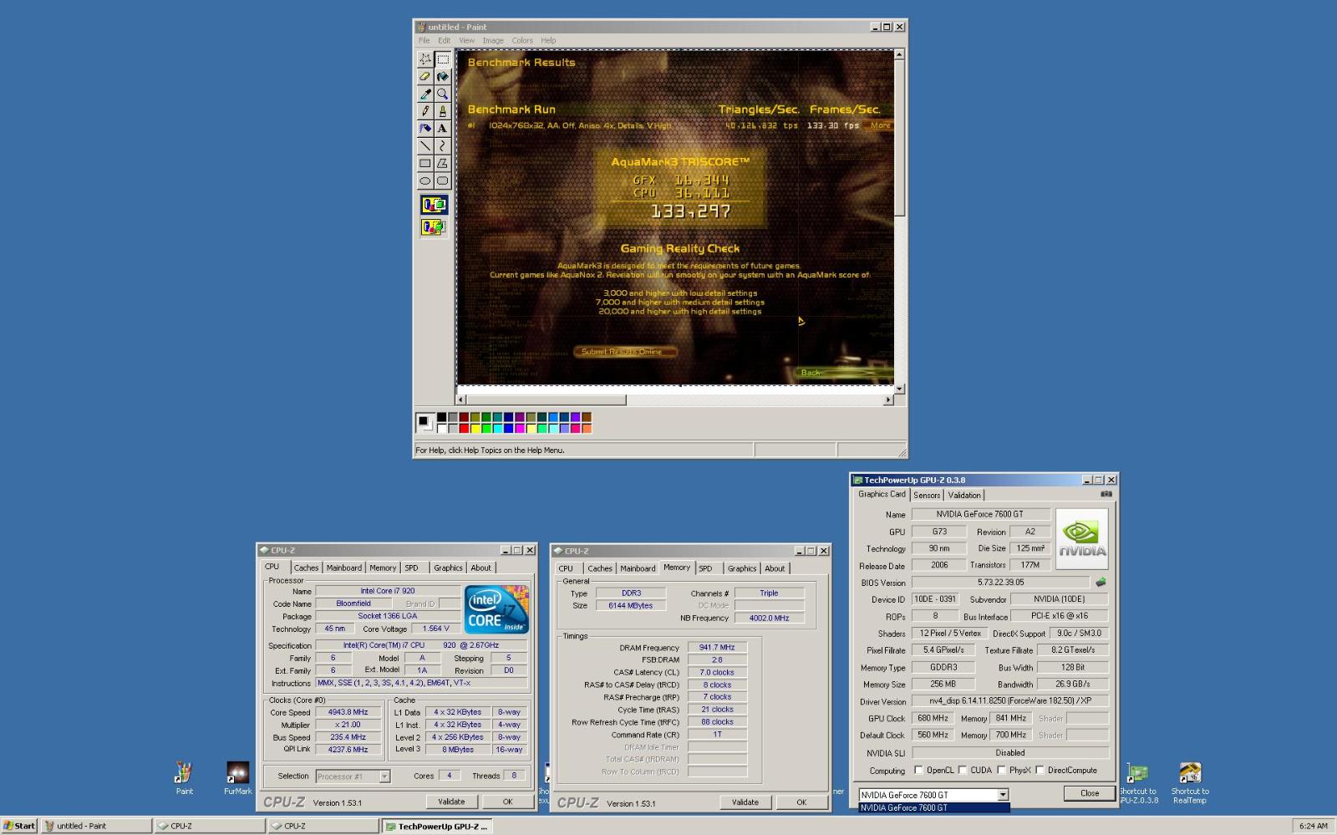Click Paint horizontal scrollbar right arrow
The image size is (1337, 835).
[x=888, y=400]
